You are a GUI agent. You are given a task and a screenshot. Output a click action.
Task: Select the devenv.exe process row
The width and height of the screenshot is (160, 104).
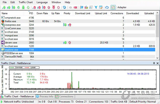click(78, 43)
